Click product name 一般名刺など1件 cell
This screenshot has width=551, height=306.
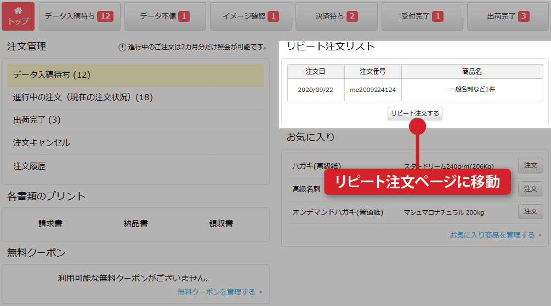pyautogui.click(x=472, y=90)
